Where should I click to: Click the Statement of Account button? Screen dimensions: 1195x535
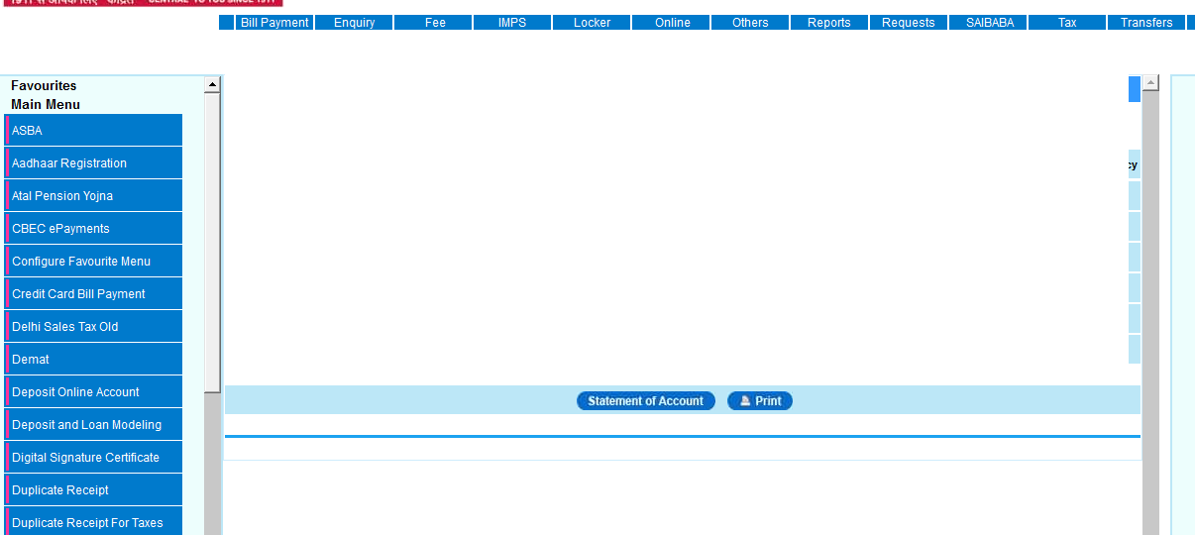click(x=645, y=401)
